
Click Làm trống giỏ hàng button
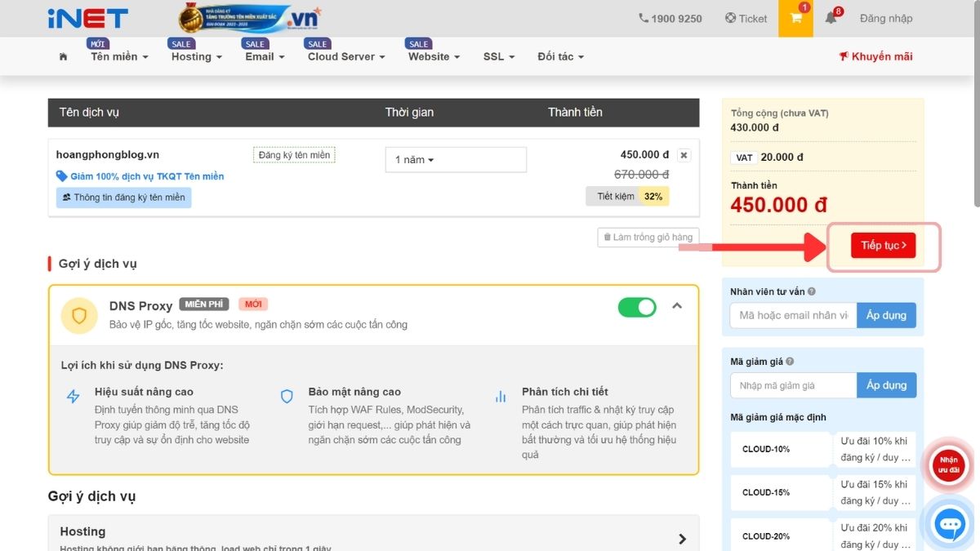[x=648, y=238]
